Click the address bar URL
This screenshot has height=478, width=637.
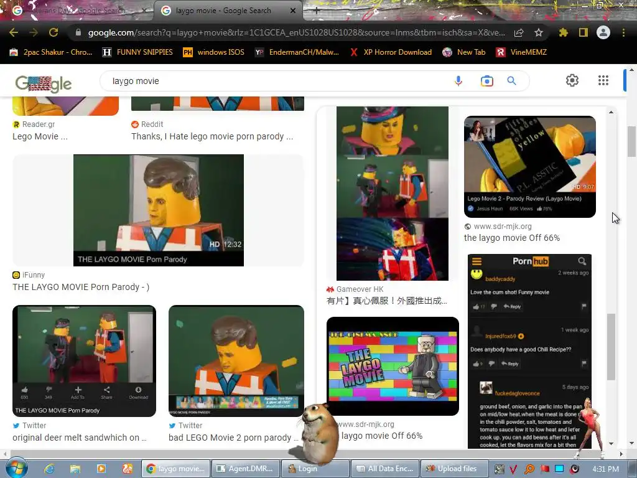[296, 32]
